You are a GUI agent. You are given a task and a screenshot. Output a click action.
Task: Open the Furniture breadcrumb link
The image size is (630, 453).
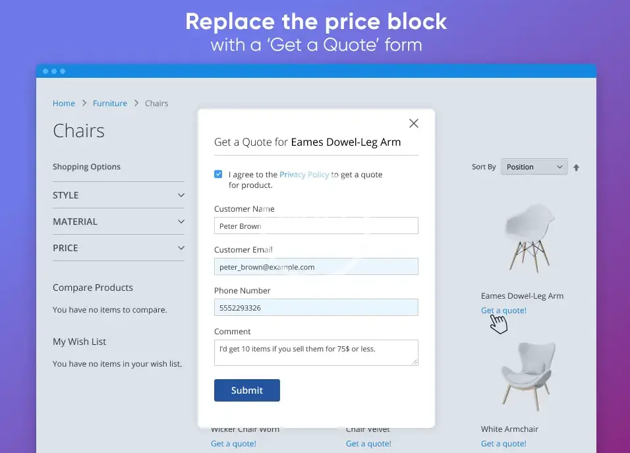click(110, 104)
